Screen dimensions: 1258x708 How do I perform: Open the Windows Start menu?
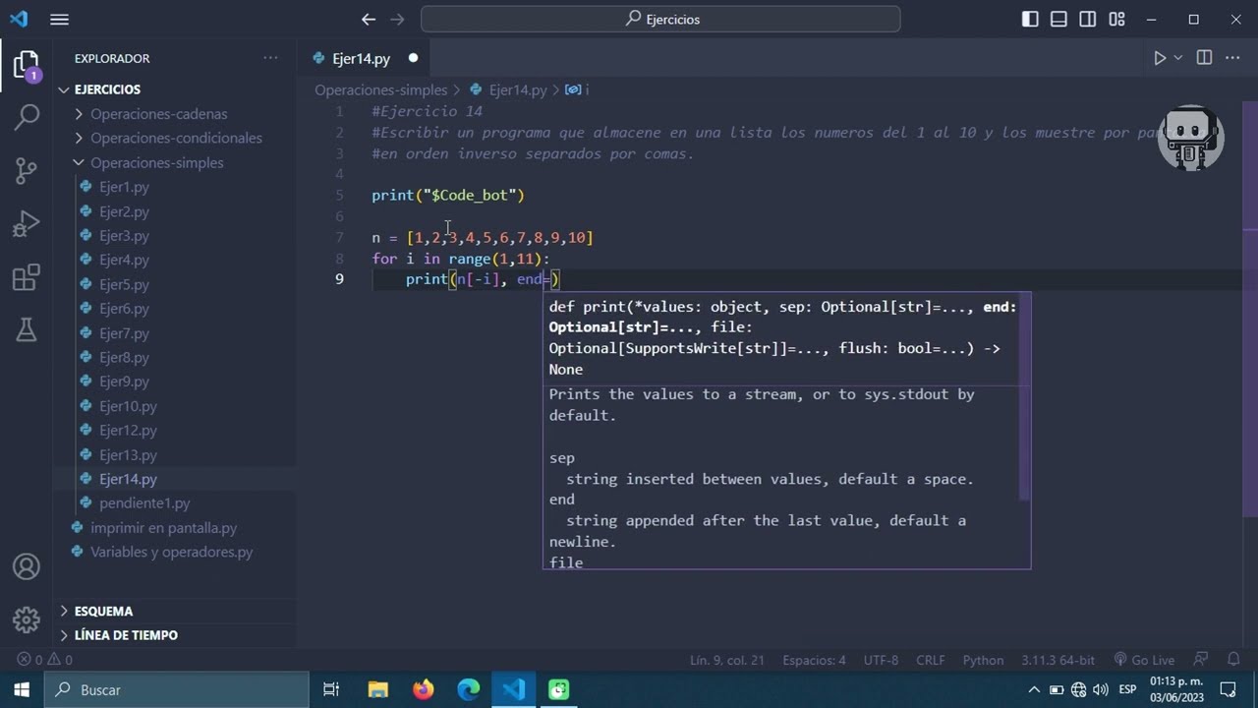pyautogui.click(x=22, y=689)
